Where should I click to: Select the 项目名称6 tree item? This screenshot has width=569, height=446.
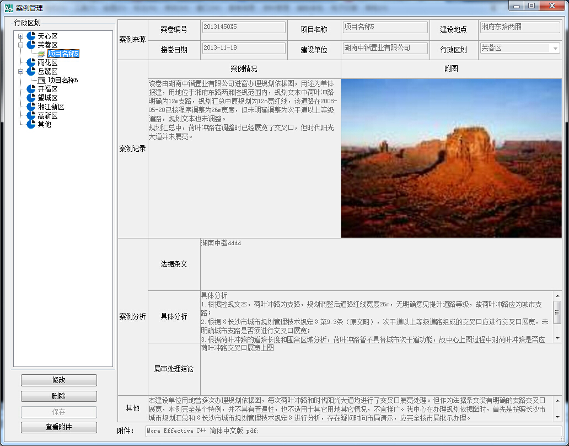click(x=63, y=80)
